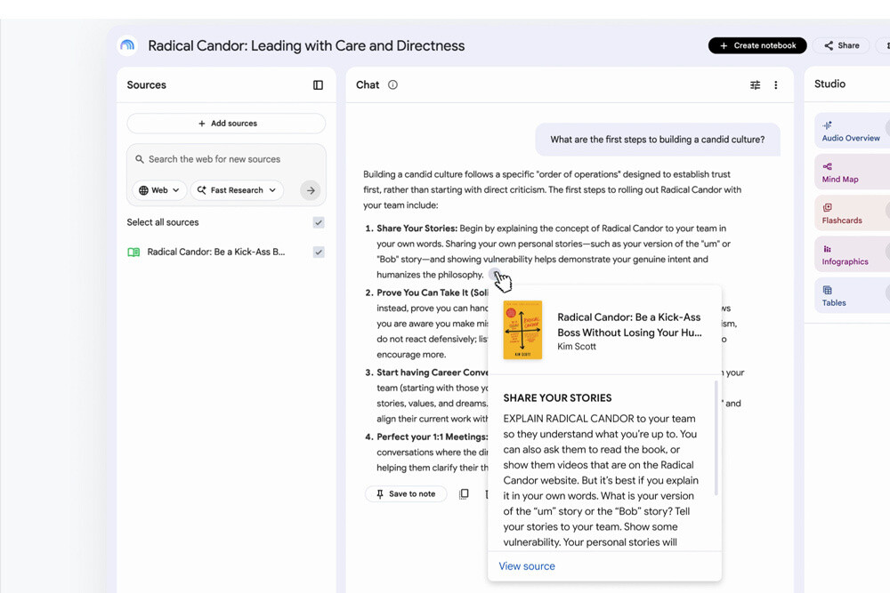Uncheck the Radical Candor source checkbox
This screenshot has height=593, width=890.
(319, 252)
